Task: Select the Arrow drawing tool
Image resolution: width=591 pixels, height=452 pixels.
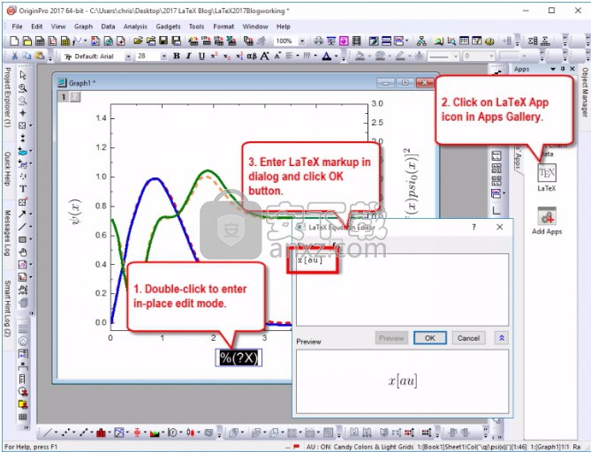Action: pyautogui.click(x=22, y=214)
